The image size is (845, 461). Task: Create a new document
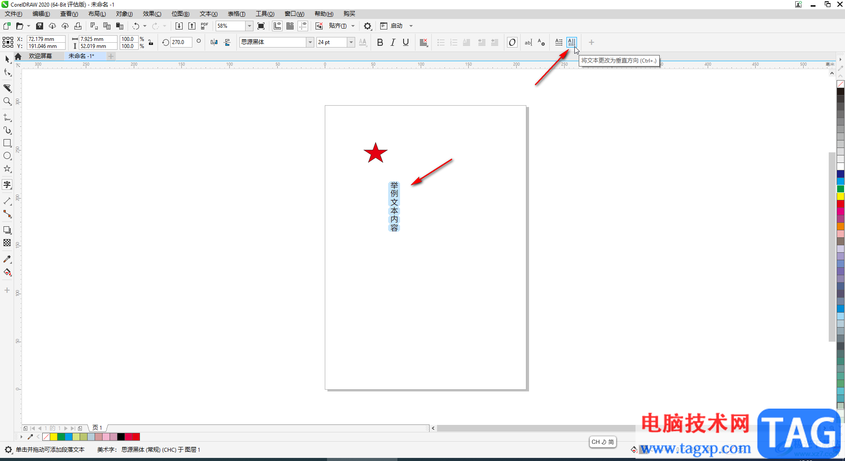[7, 26]
